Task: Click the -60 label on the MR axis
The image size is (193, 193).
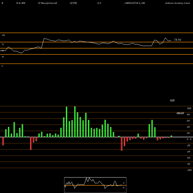Action: pos(188,158)
